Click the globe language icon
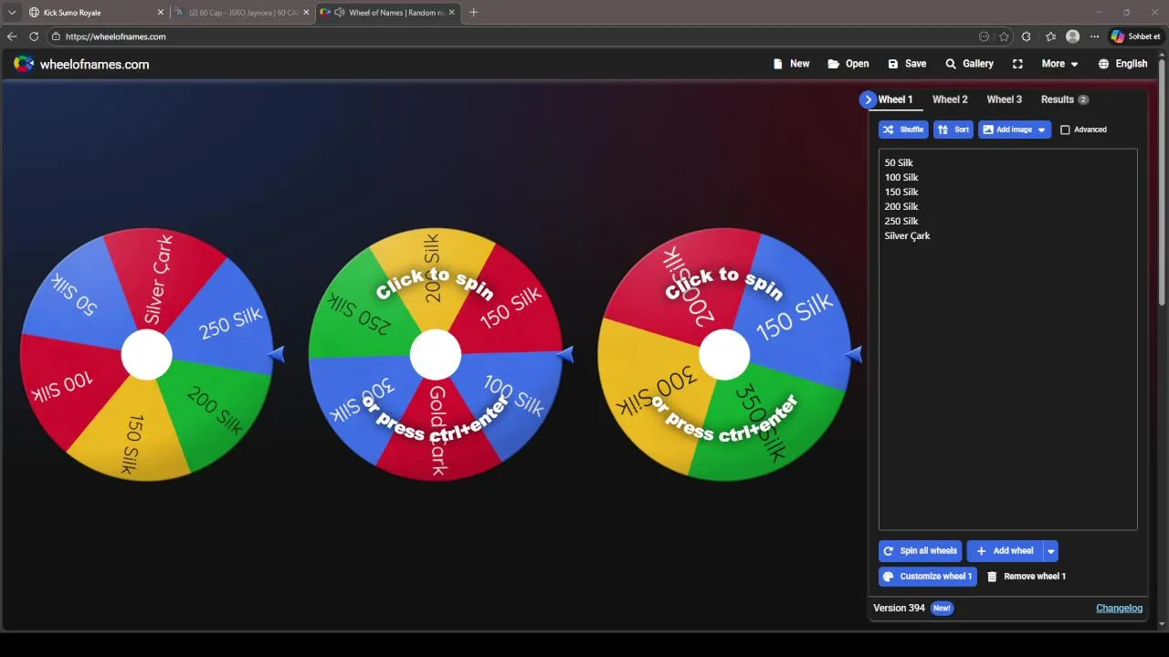This screenshot has width=1169, height=657. coord(1104,64)
